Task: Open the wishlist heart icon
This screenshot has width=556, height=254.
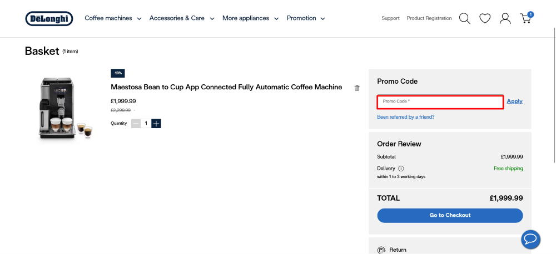Action: pos(485,18)
